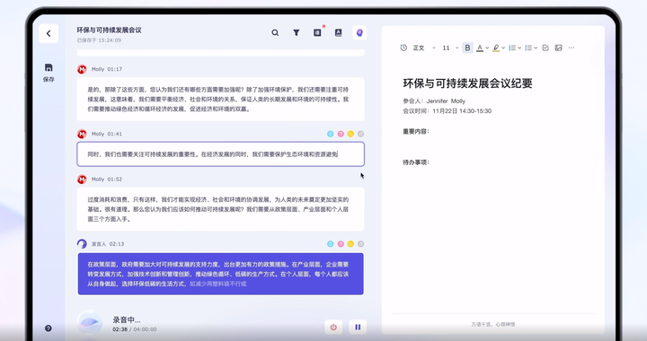This screenshot has width=647, height=341.
Task: Click the 02:13 timestamp
Action: [117, 244]
